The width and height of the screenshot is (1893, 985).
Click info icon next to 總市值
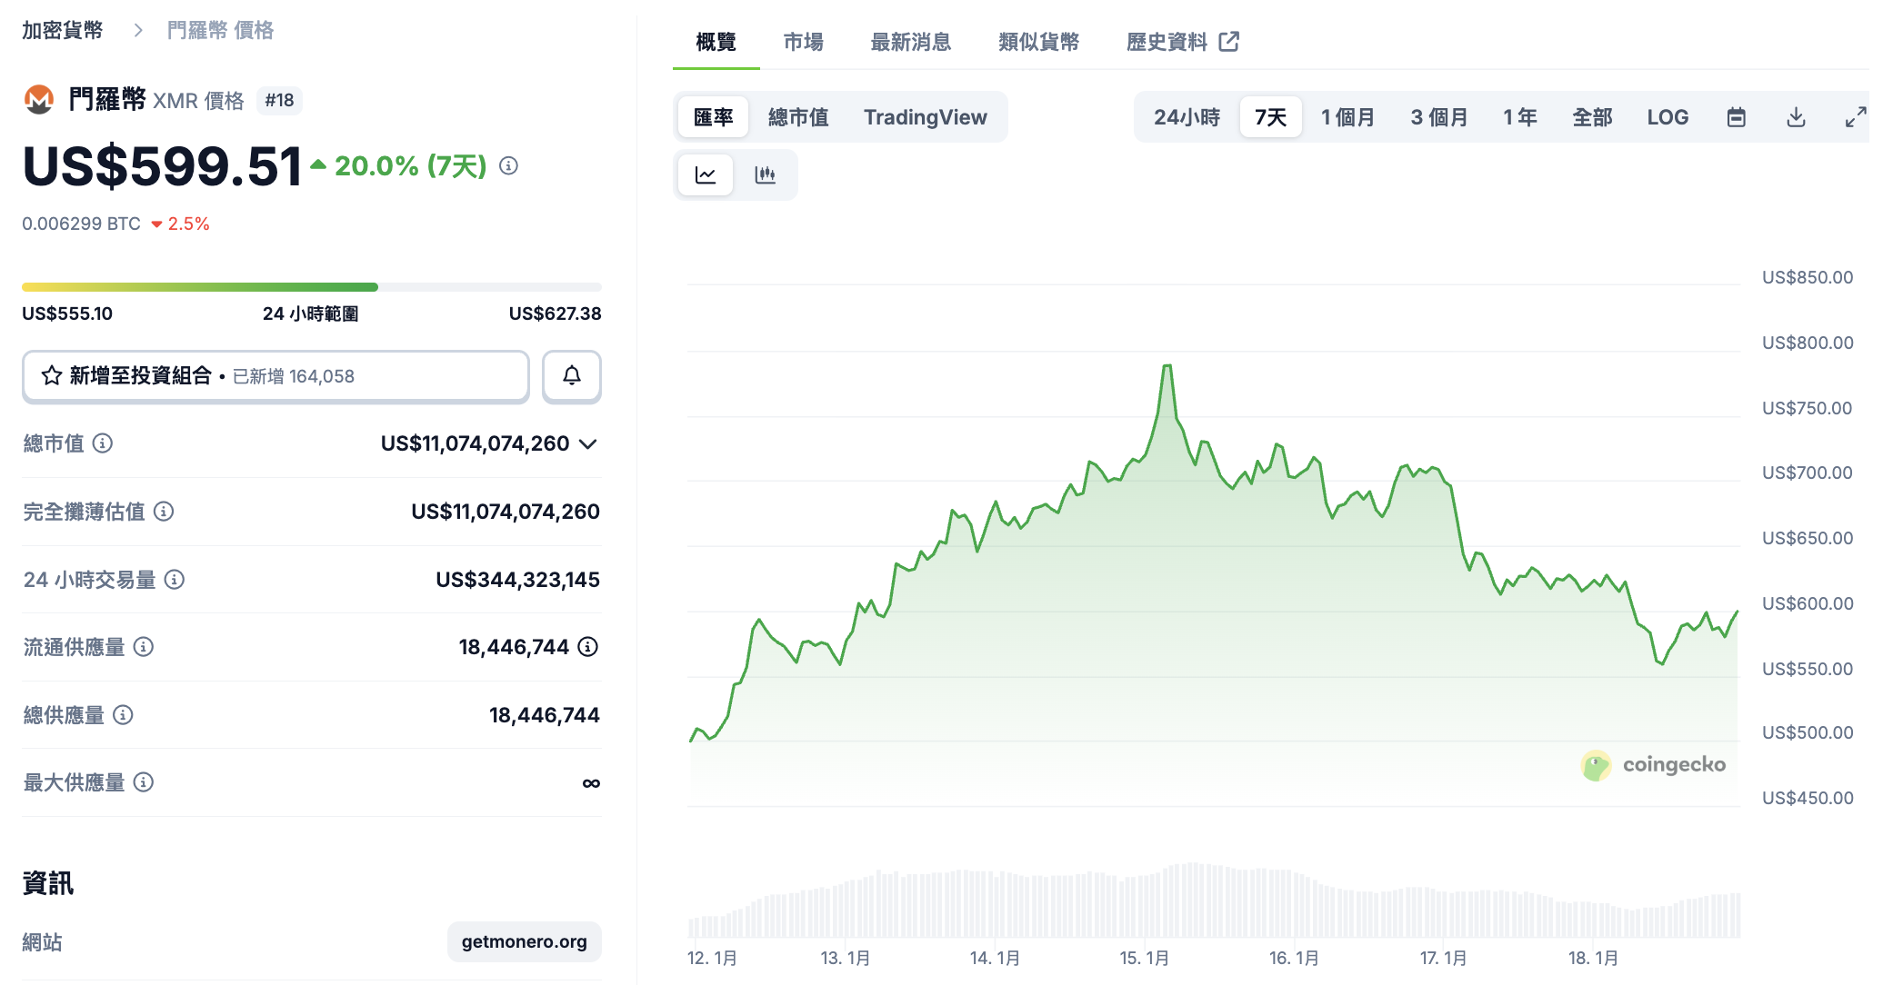pyautogui.click(x=103, y=443)
